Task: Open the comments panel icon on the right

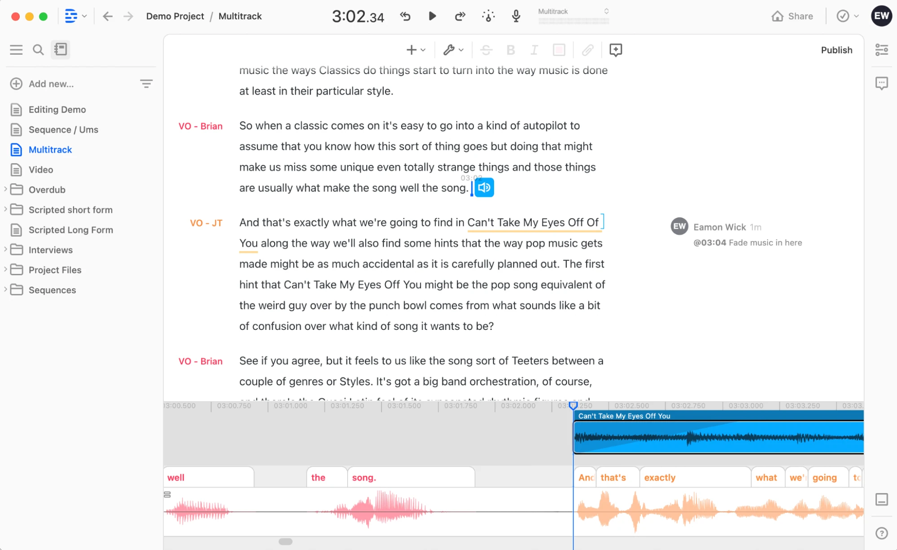Action: 881,83
